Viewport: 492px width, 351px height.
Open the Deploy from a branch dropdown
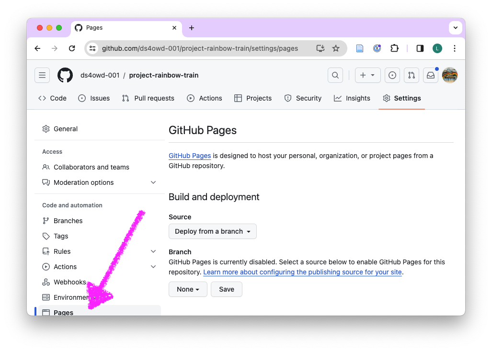coord(213,231)
